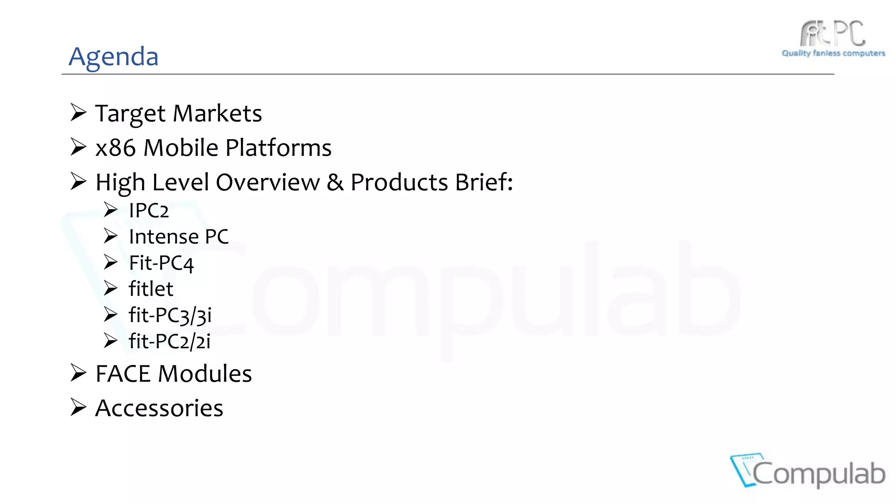Image resolution: width=896 pixels, height=504 pixels.
Task: Click High Level Overview & Products Brief
Action: [x=304, y=182]
